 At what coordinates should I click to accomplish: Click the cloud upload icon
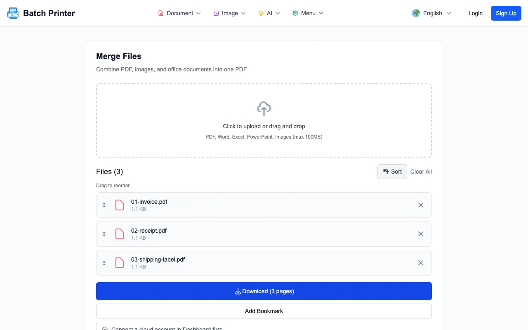point(264,109)
